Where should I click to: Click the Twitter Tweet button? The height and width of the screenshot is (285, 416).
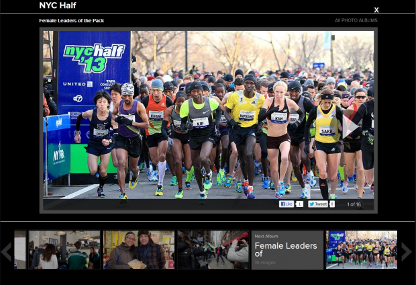[318, 204]
